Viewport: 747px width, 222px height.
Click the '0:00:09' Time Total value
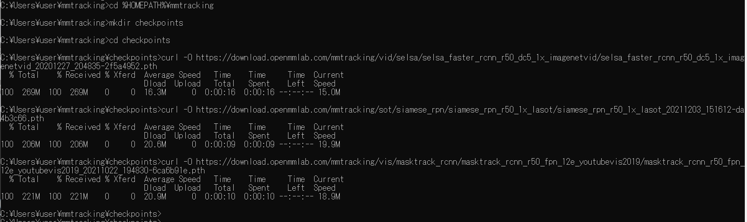pyautogui.click(x=220, y=144)
